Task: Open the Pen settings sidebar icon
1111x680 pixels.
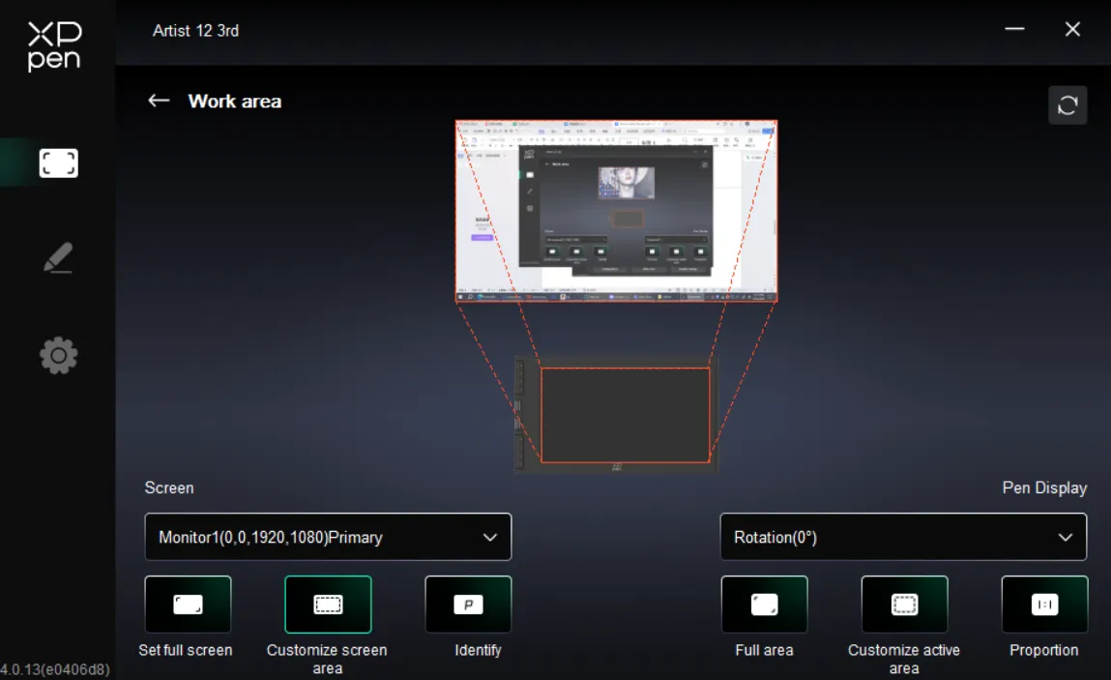Action: [58, 258]
